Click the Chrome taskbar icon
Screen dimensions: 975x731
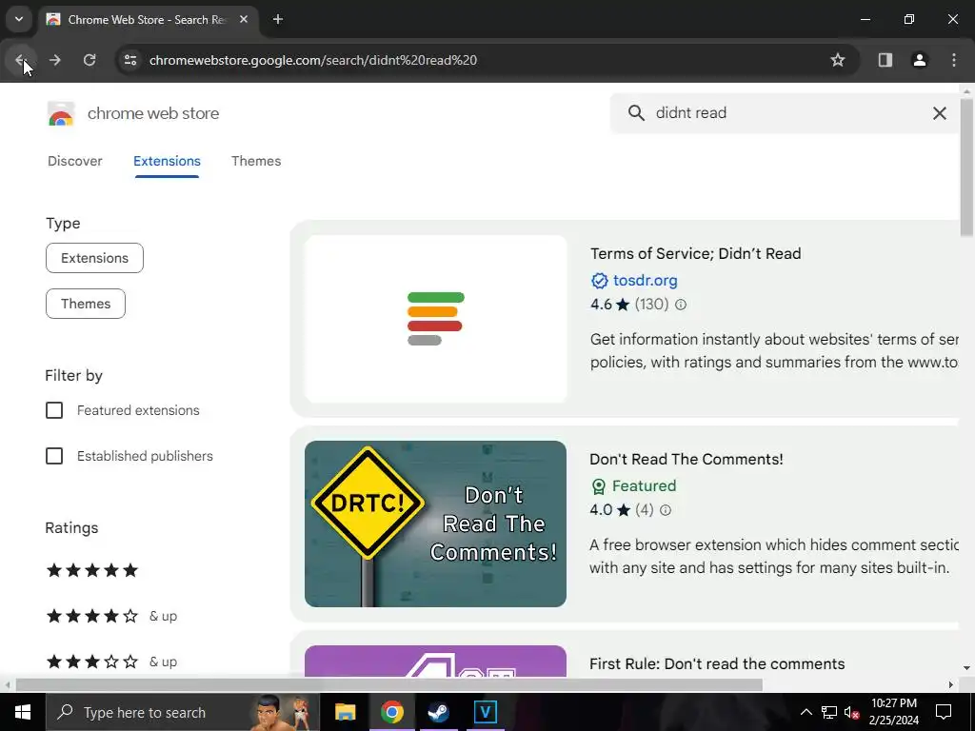[x=391, y=712]
